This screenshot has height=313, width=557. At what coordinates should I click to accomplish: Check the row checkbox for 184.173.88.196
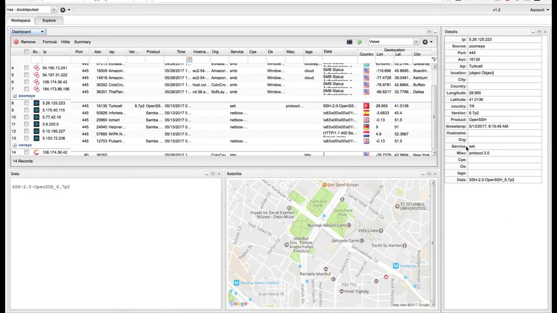point(27,89)
